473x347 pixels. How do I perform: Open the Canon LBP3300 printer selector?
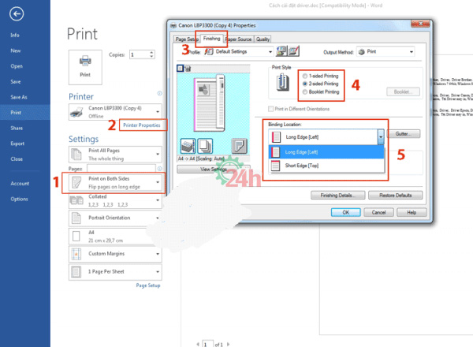115,112
